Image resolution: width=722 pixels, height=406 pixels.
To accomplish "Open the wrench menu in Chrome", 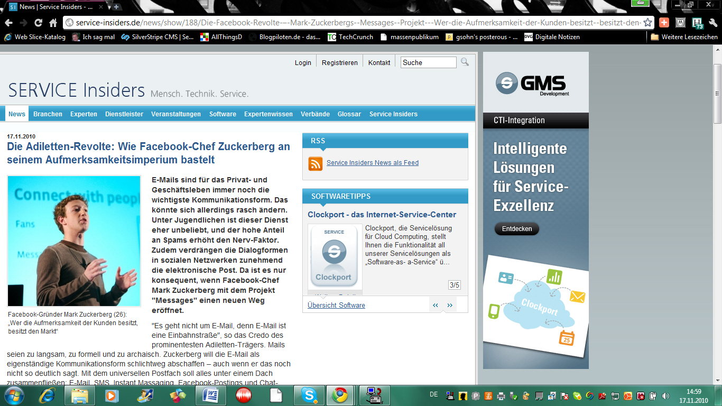I will [x=714, y=23].
